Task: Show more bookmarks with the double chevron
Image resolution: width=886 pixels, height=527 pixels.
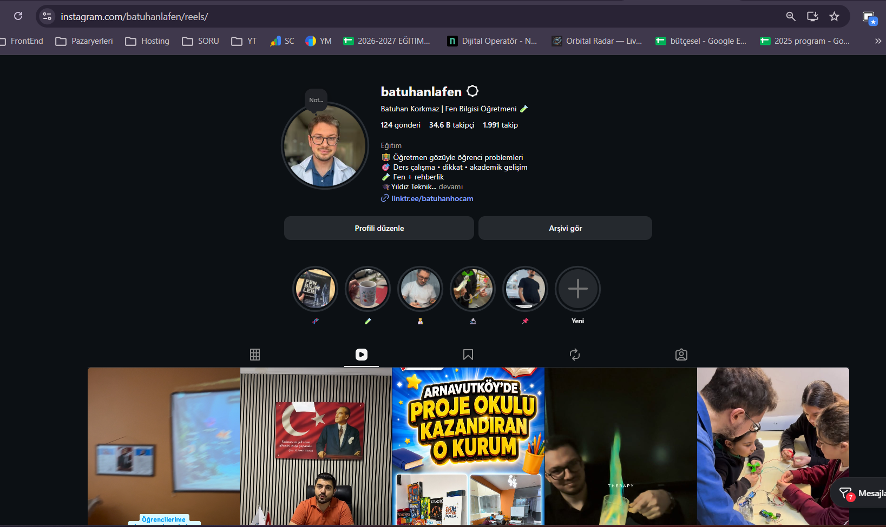Action: [x=878, y=41]
